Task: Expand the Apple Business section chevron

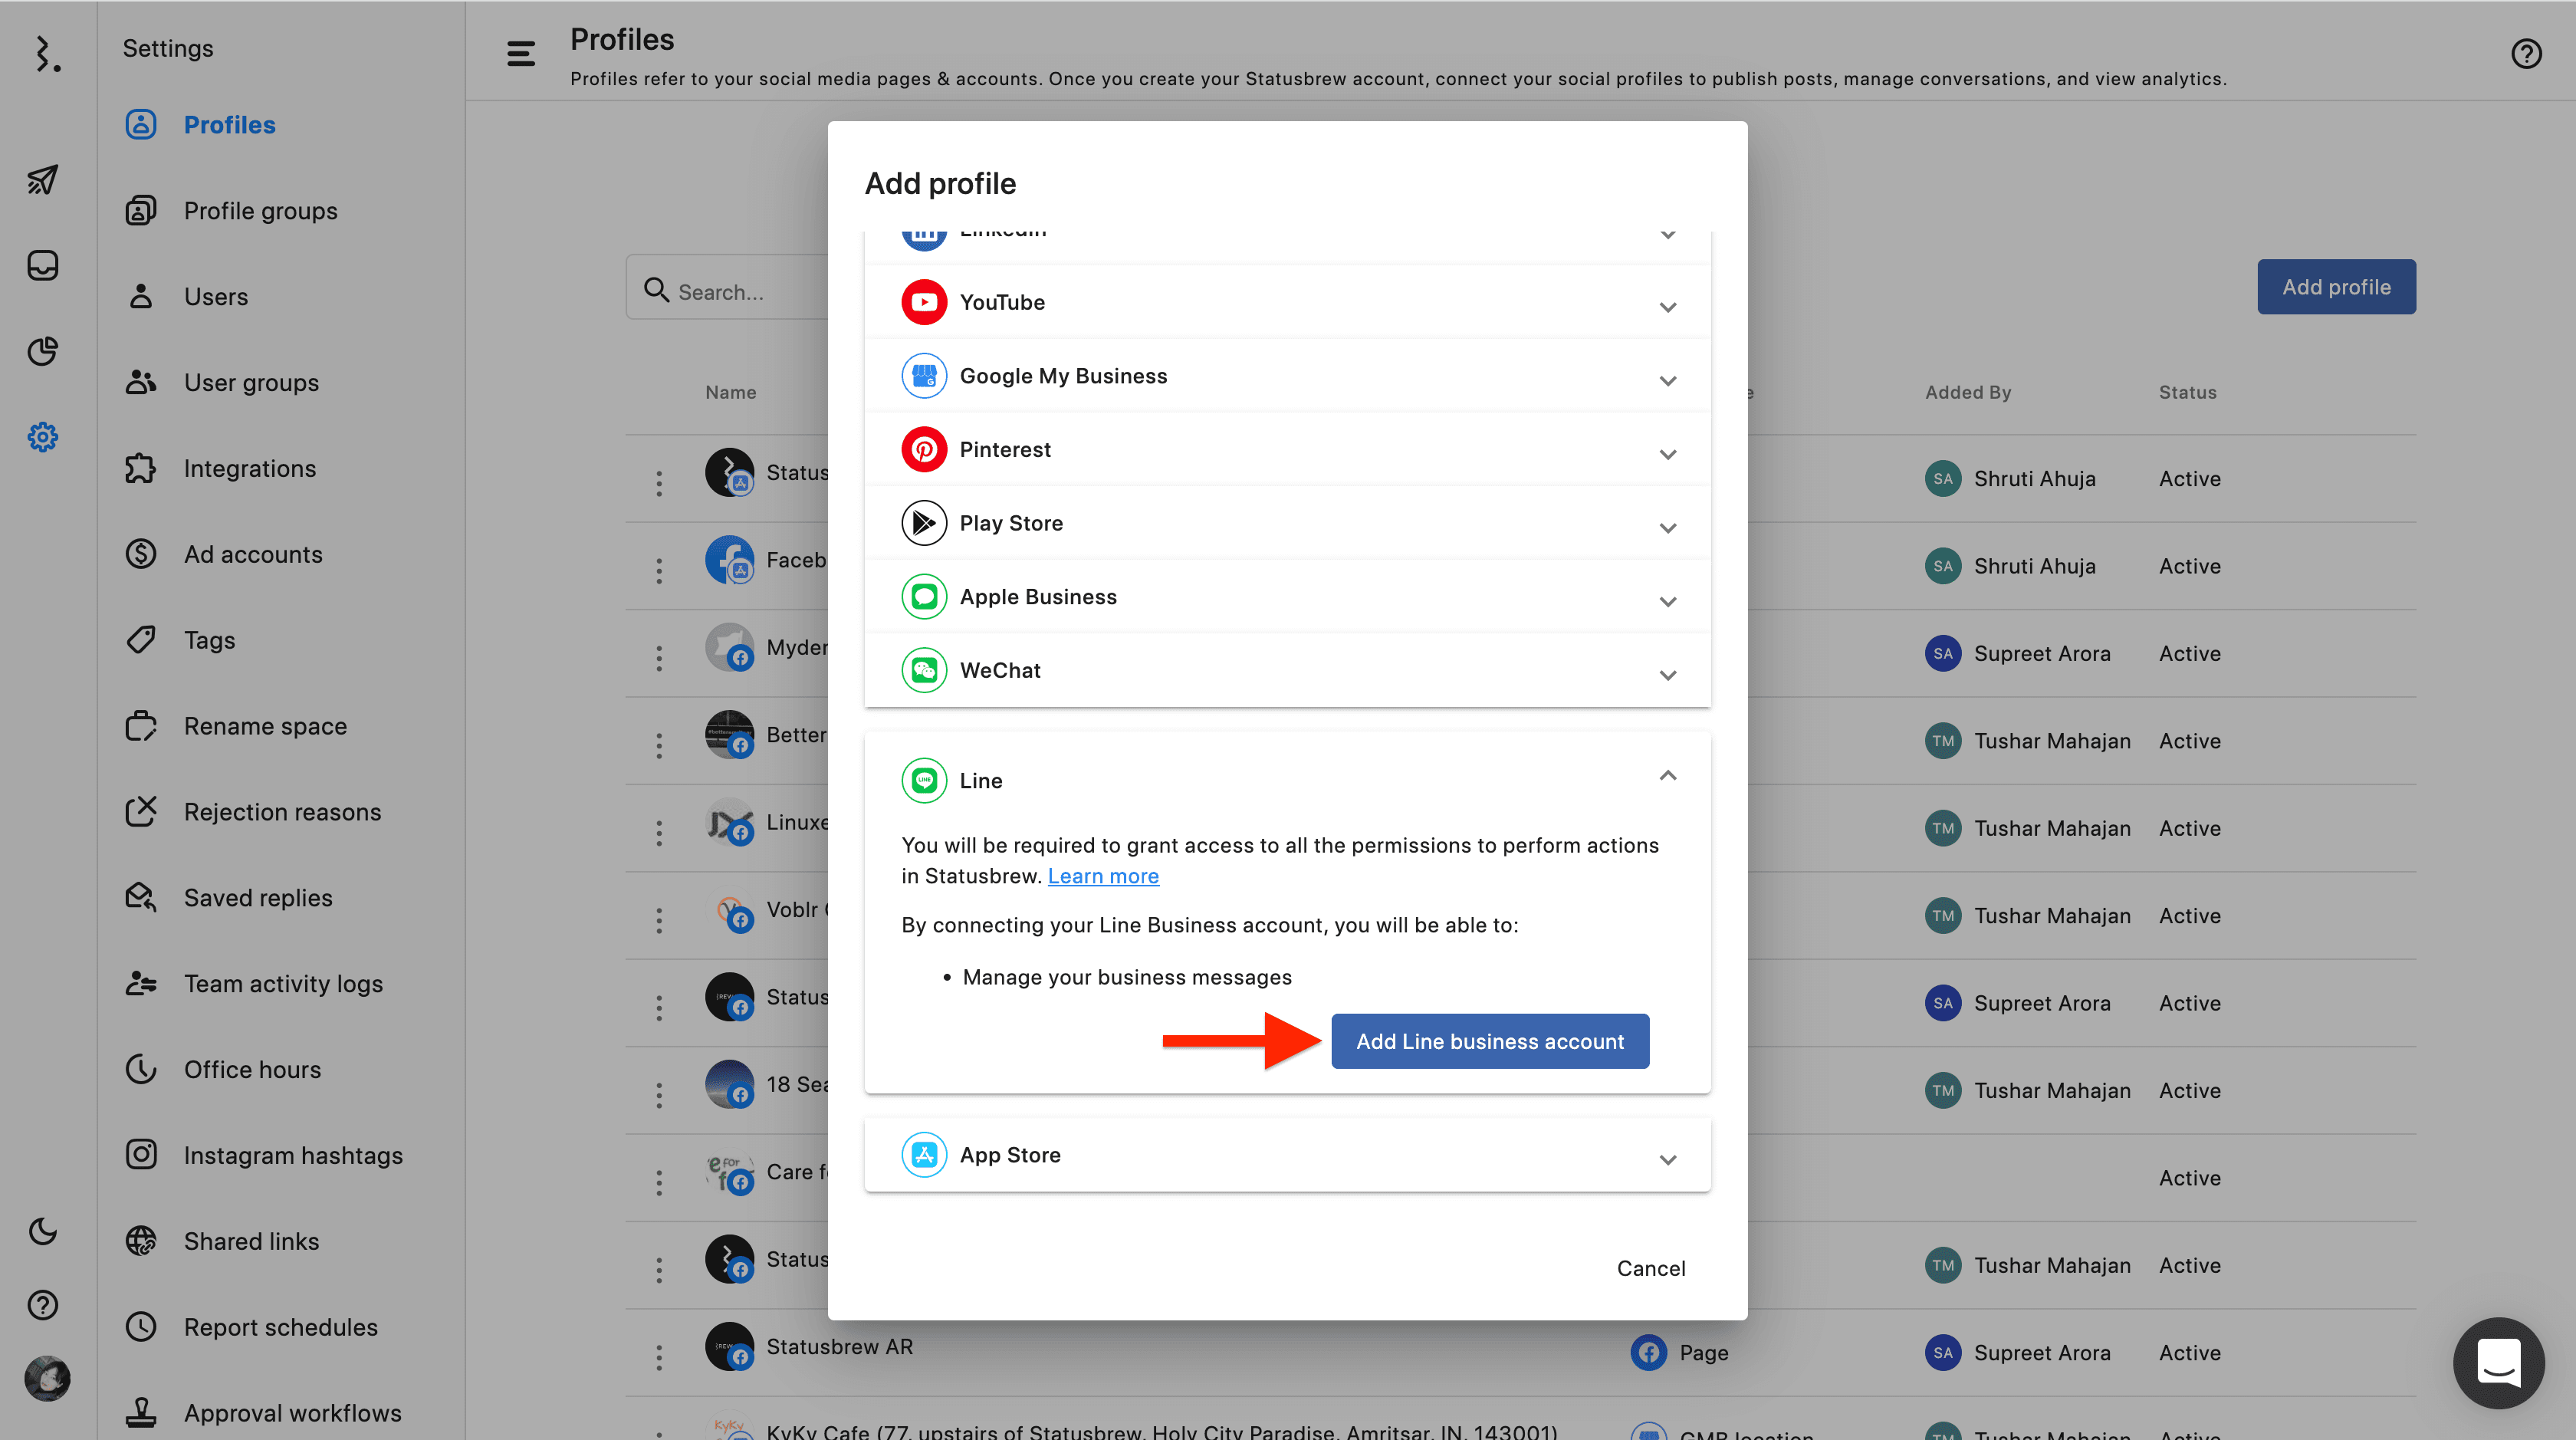Action: (1667, 602)
